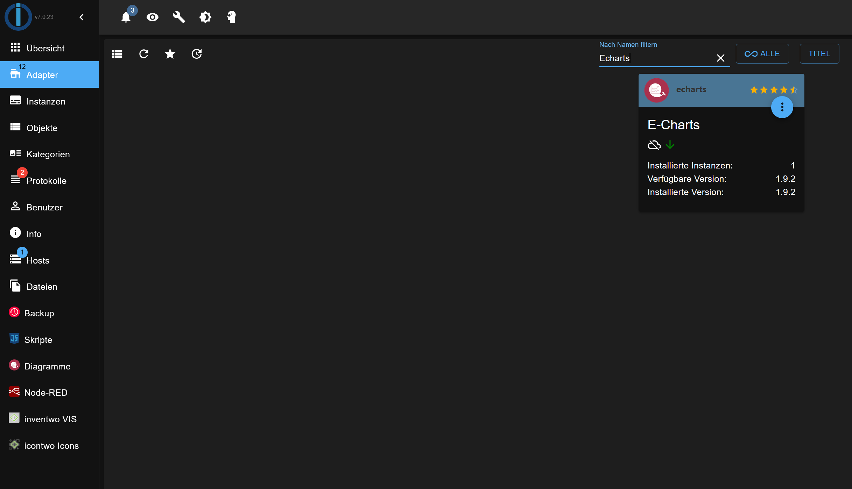Viewport: 852px width, 489px height.
Task: Click the Backup sidebar icon
Action: pyautogui.click(x=14, y=312)
